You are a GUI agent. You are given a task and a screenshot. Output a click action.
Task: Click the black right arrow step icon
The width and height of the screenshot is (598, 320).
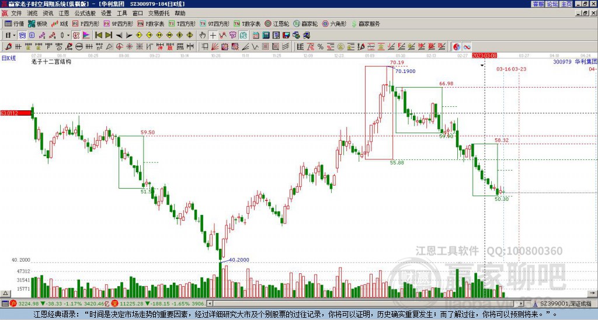point(129,35)
